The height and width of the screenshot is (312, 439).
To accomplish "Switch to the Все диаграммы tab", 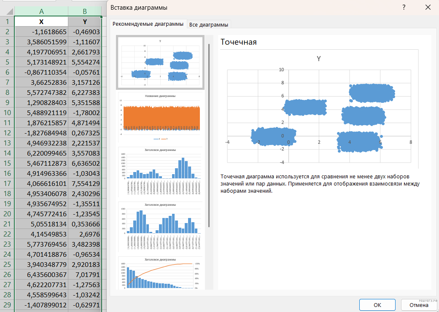I will [209, 24].
